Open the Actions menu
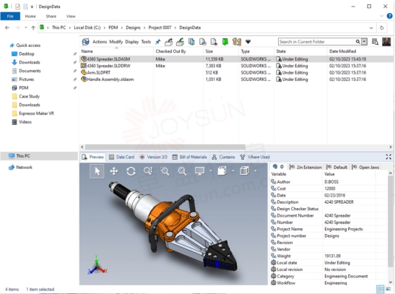 pos(100,42)
